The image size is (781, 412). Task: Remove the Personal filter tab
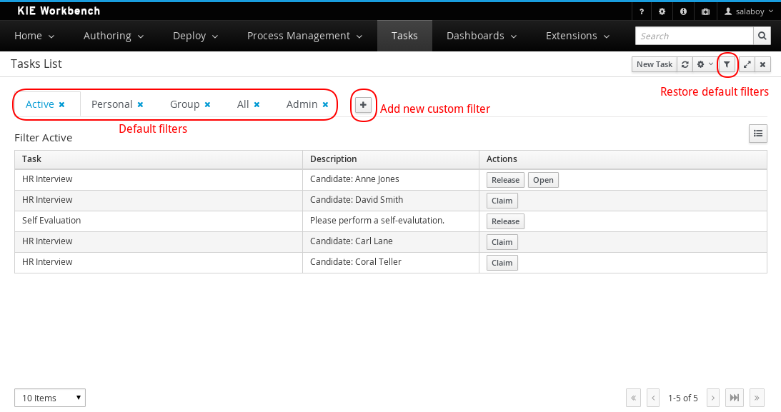pos(141,104)
